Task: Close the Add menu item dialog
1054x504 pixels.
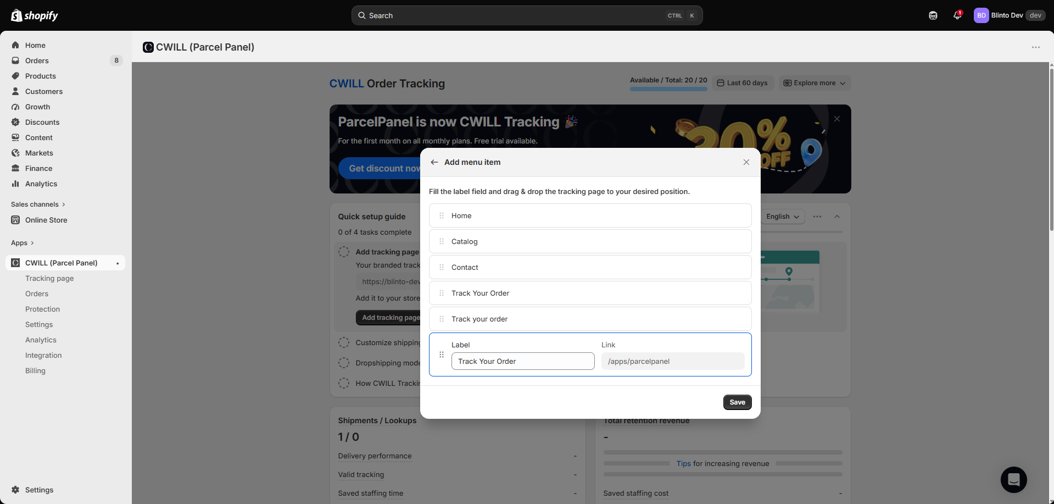Action: (x=746, y=162)
